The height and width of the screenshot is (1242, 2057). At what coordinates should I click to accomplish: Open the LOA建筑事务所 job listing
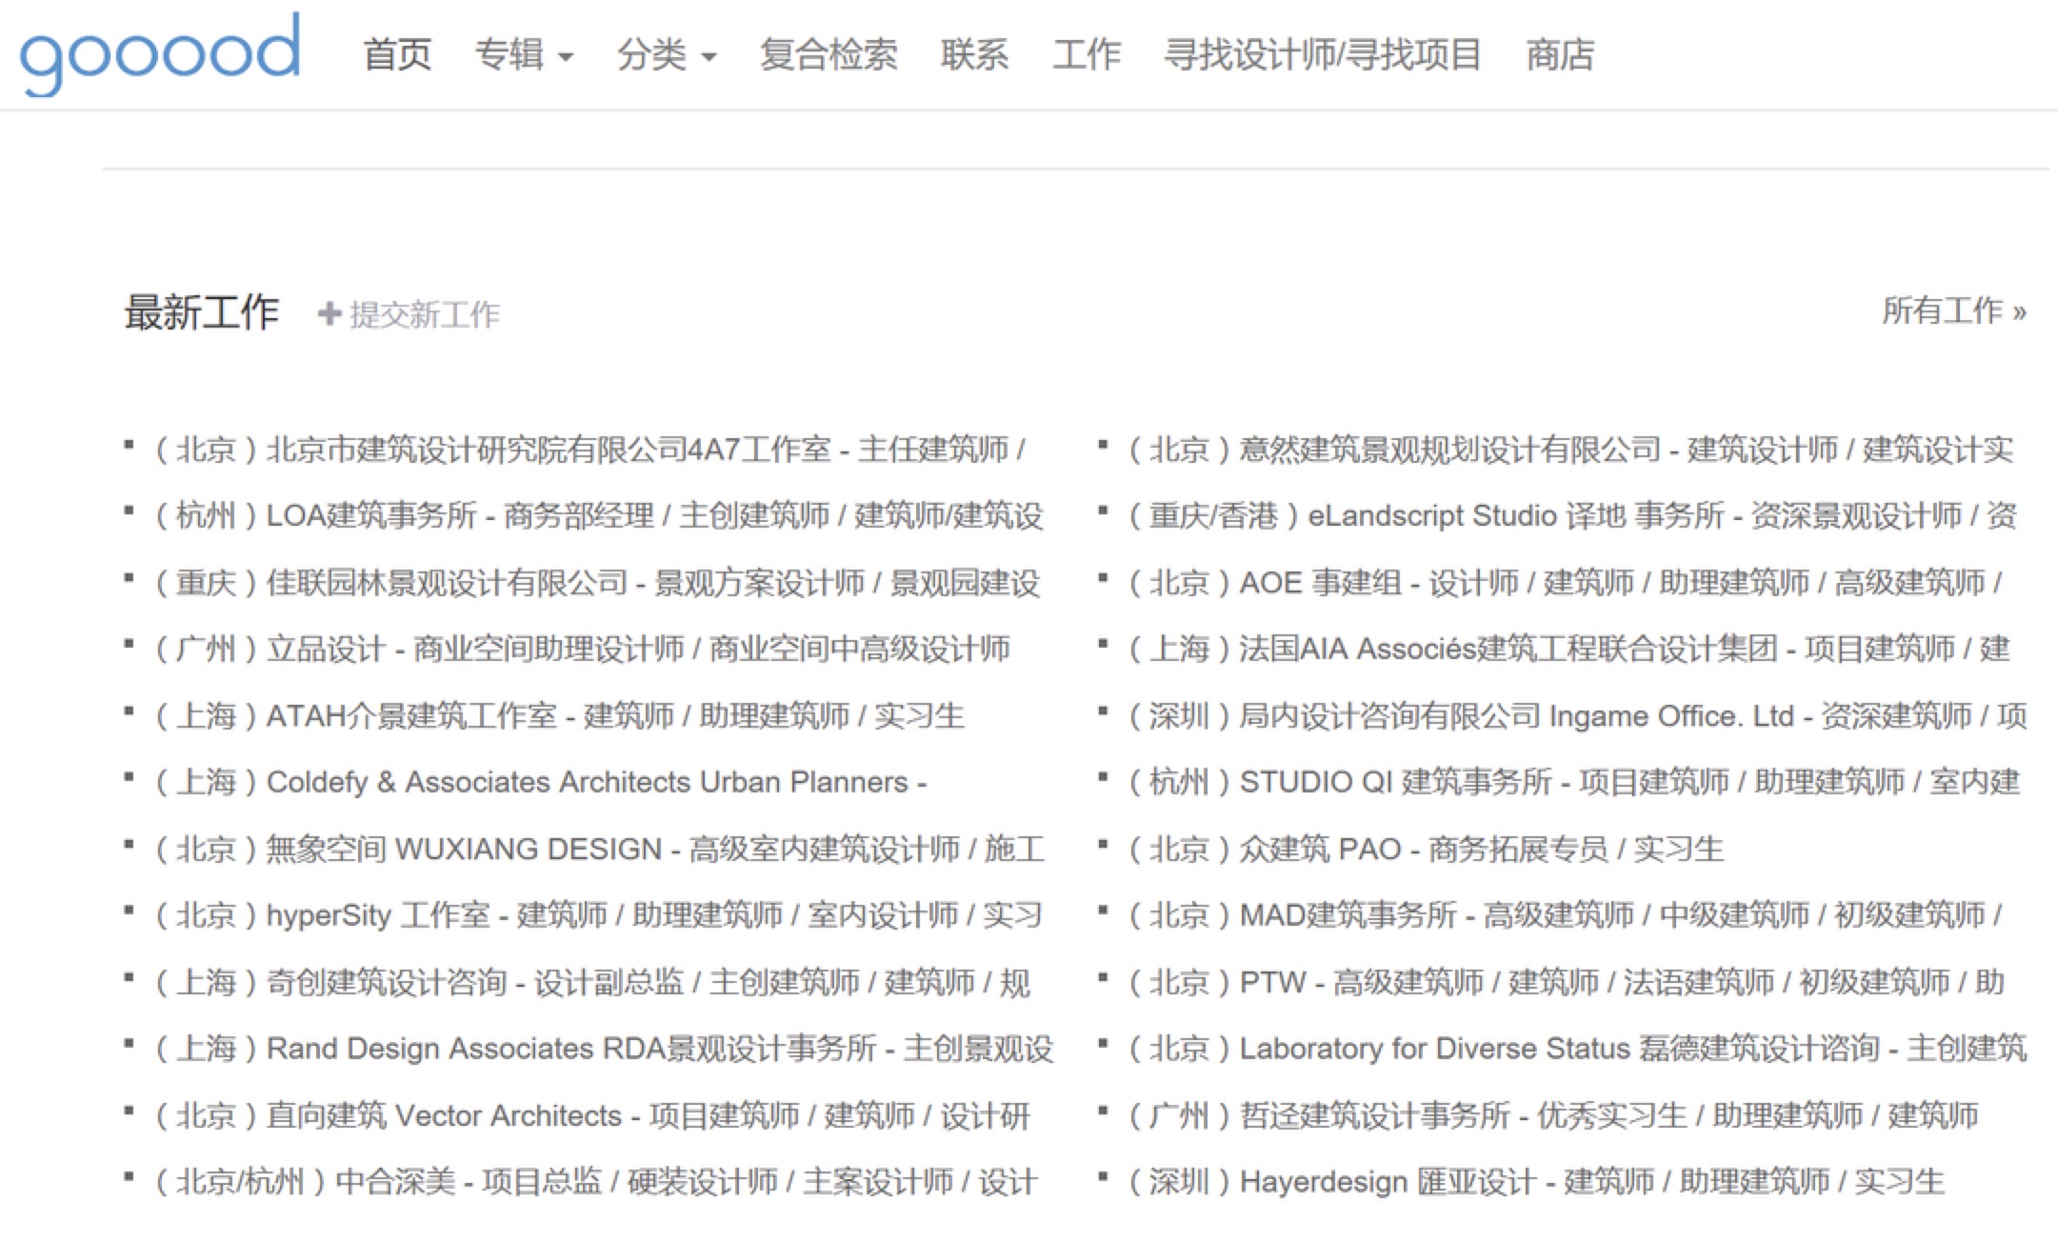pos(598,515)
